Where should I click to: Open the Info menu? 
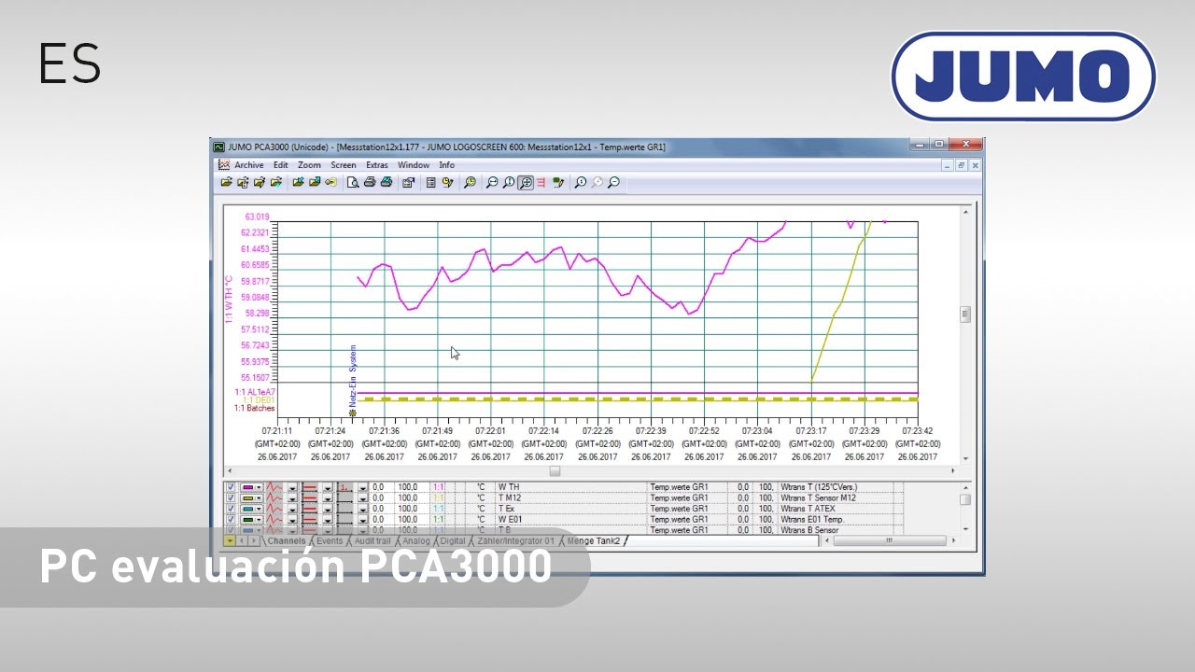(447, 165)
